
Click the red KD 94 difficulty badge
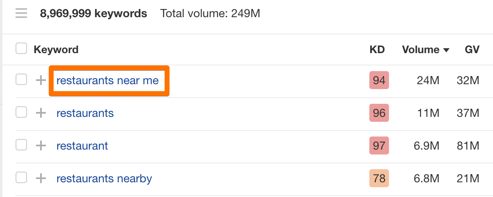click(x=379, y=81)
